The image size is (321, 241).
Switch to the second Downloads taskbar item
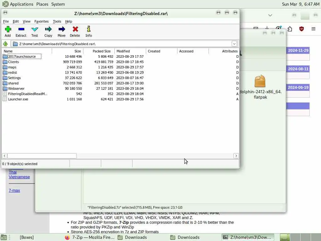[x=185, y=237]
